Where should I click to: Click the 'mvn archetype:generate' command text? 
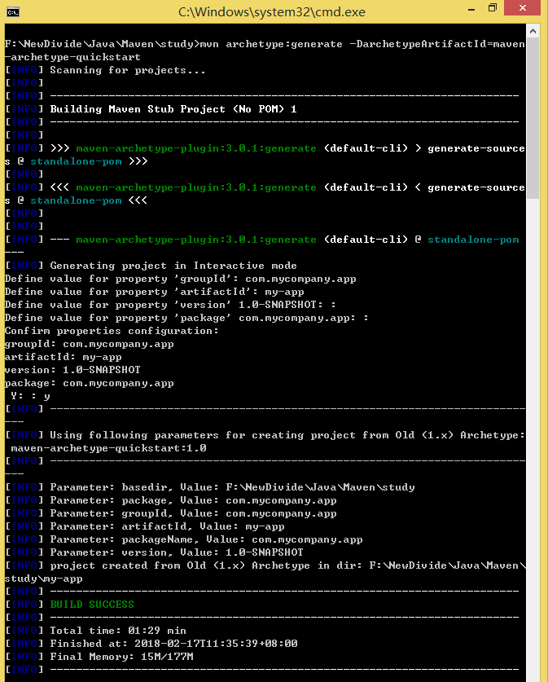click(270, 44)
